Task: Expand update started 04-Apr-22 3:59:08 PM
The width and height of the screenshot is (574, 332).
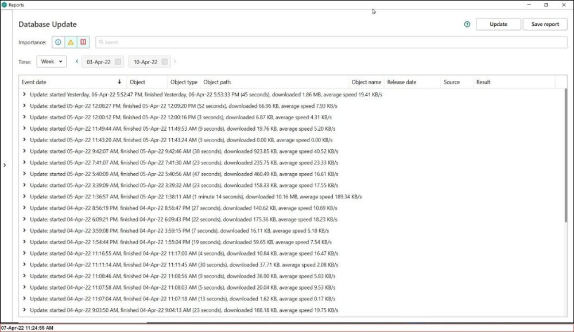Action: pyautogui.click(x=24, y=231)
